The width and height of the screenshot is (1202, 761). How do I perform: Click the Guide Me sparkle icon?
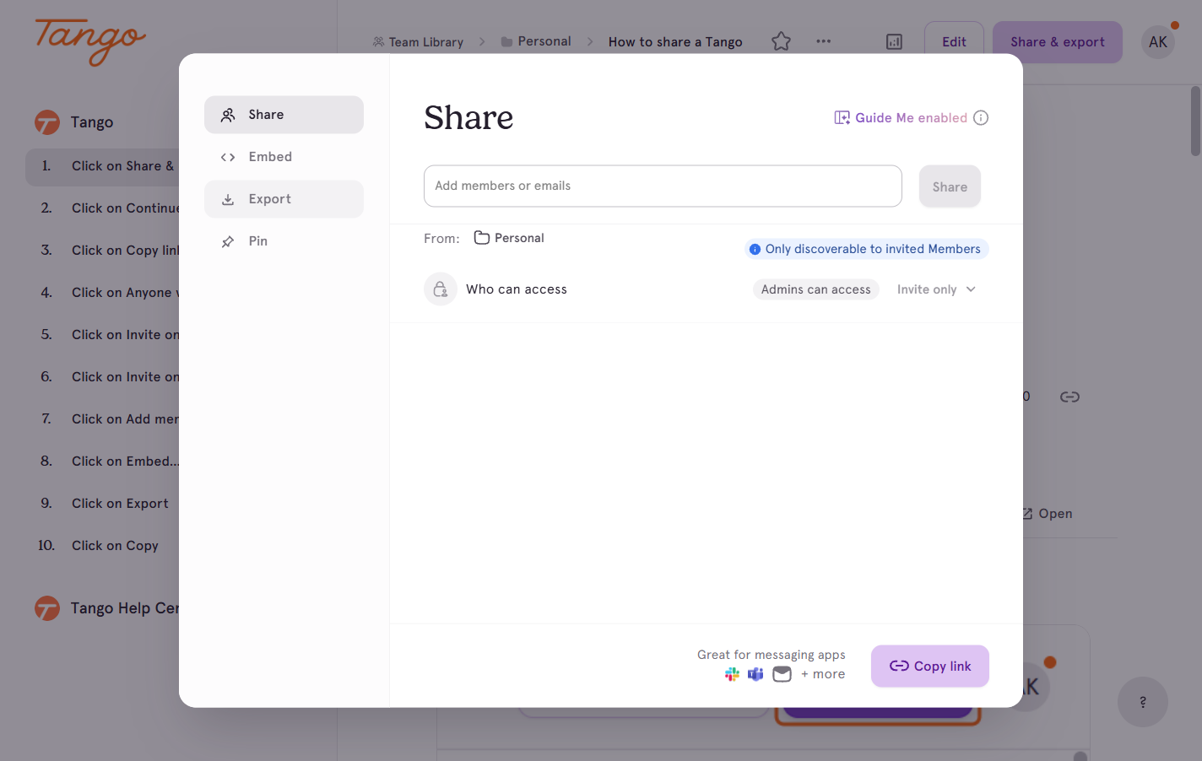click(x=842, y=118)
